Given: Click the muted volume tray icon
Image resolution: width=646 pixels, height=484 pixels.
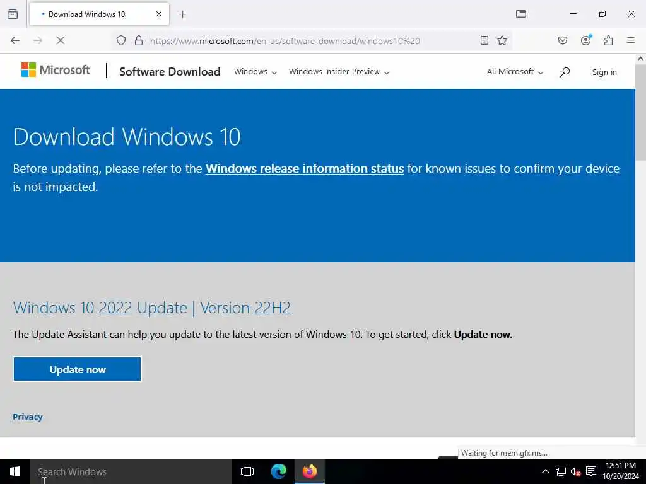Looking at the screenshot, I should click(575, 471).
